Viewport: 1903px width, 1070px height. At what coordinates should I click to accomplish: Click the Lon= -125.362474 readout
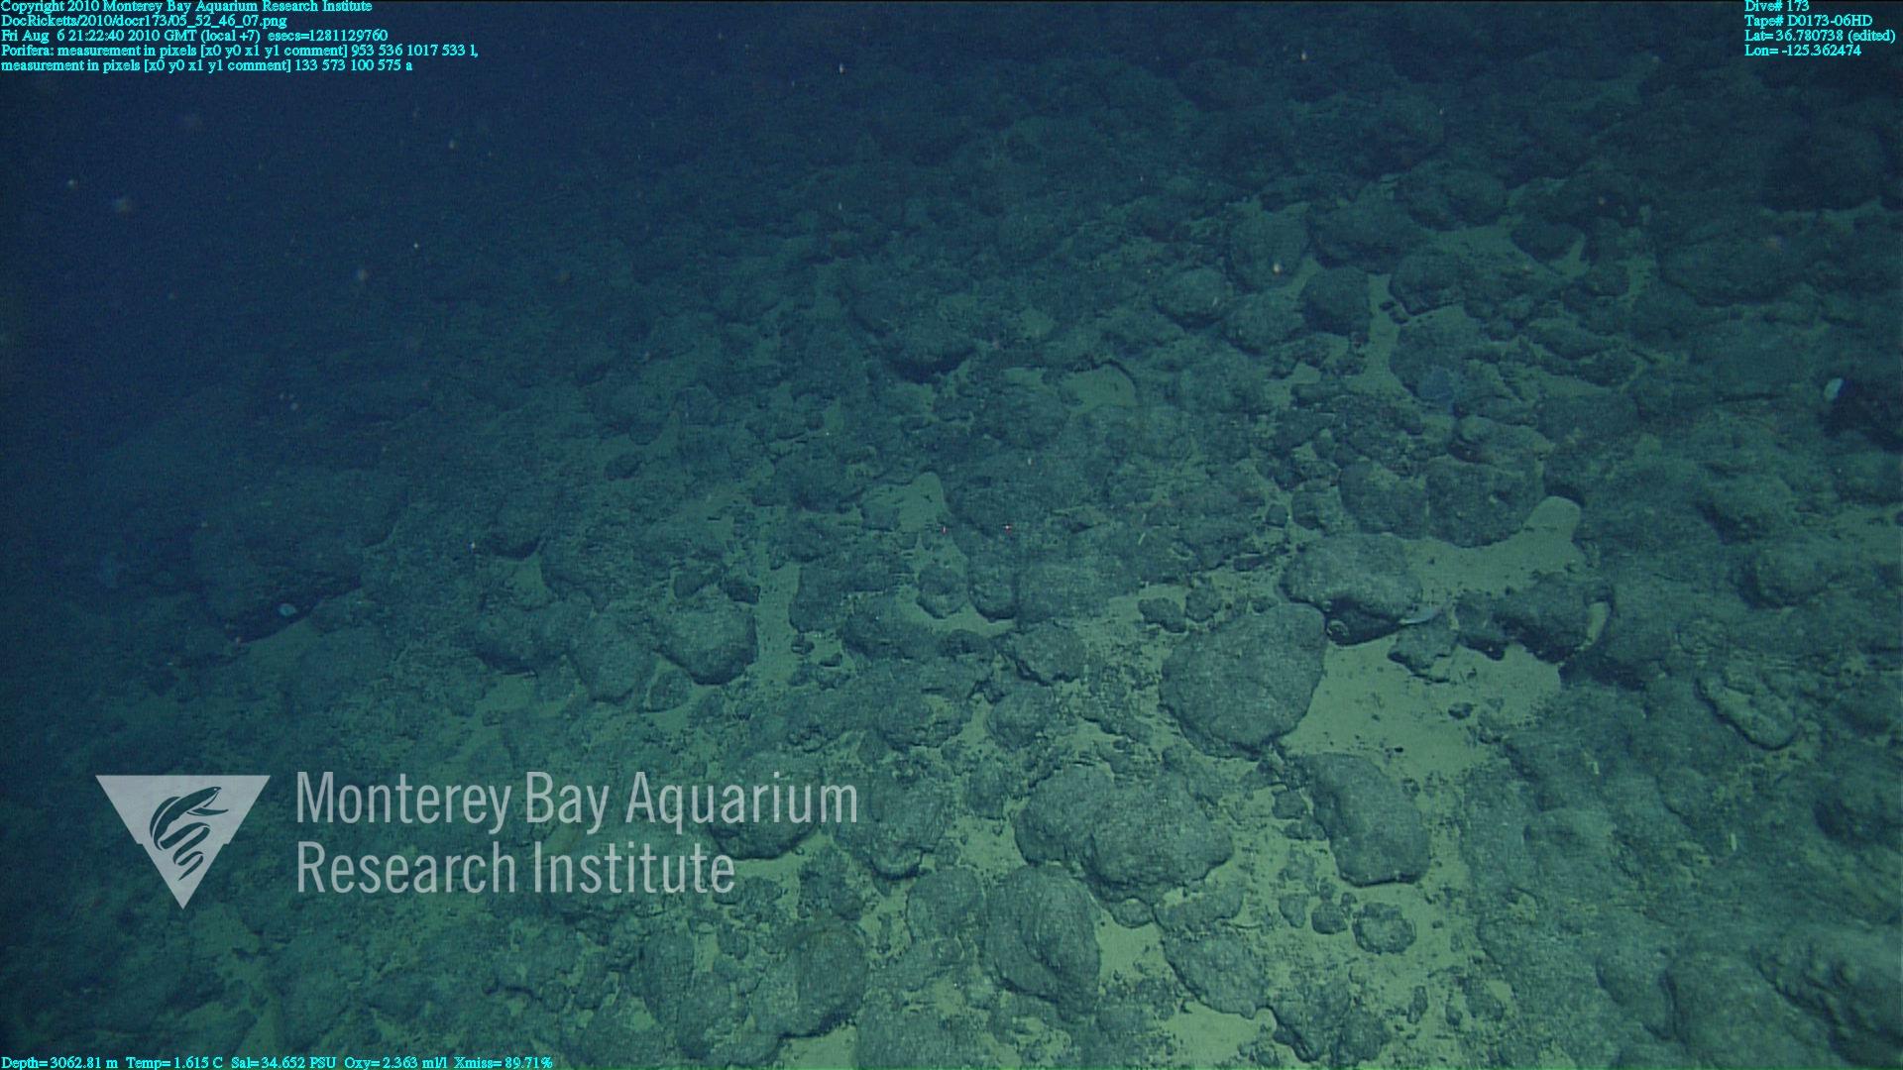pos(1802,51)
